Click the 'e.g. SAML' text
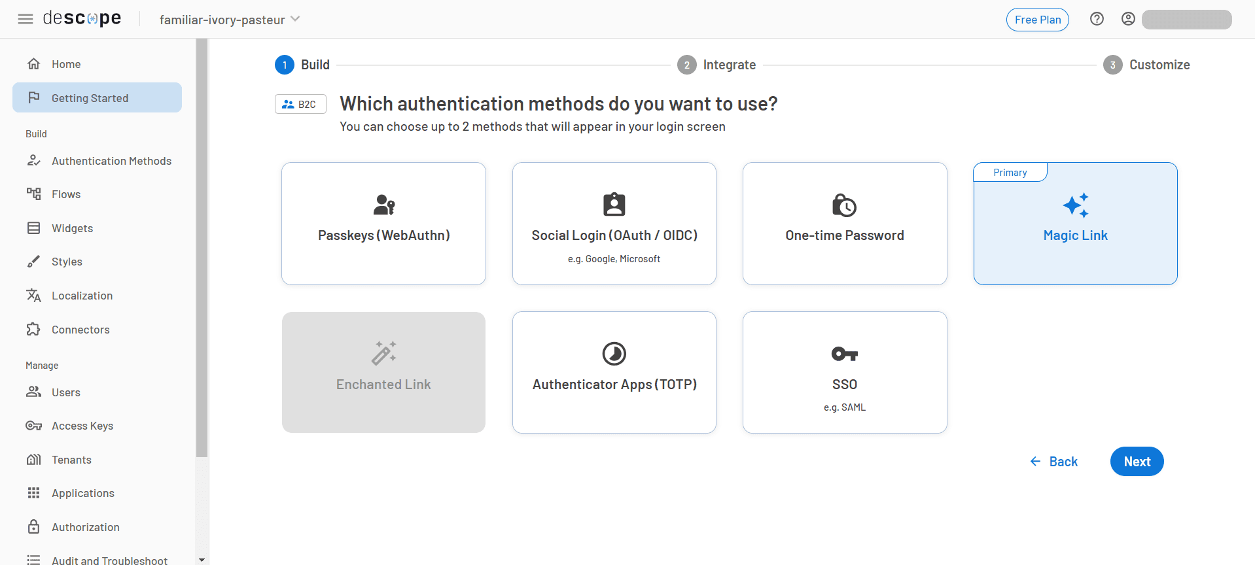This screenshot has width=1255, height=565. (845, 407)
